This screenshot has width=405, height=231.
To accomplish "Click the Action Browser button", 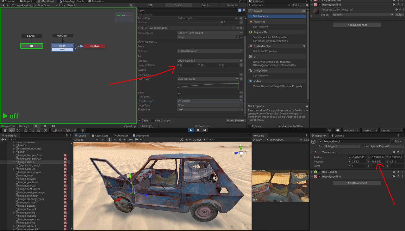I will (x=235, y=120).
